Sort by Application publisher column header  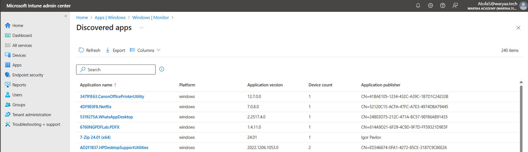point(381,85)
